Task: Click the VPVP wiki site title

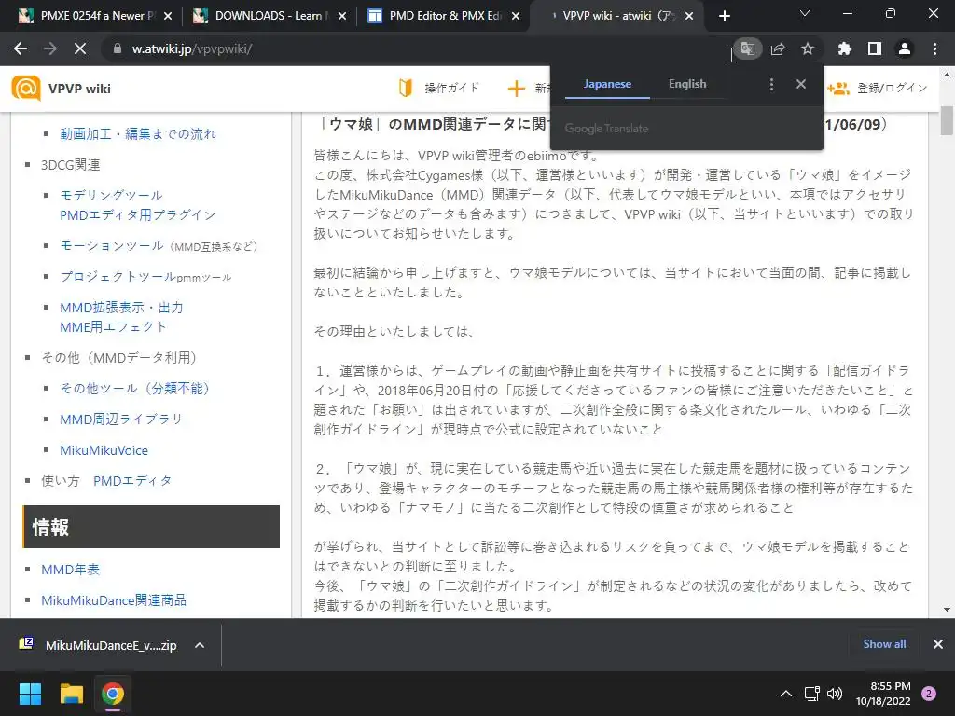Action: [x=79, y=89]
